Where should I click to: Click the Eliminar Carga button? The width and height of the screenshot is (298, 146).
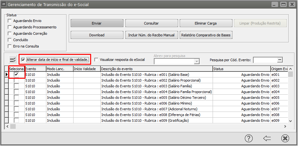(205, 23)
